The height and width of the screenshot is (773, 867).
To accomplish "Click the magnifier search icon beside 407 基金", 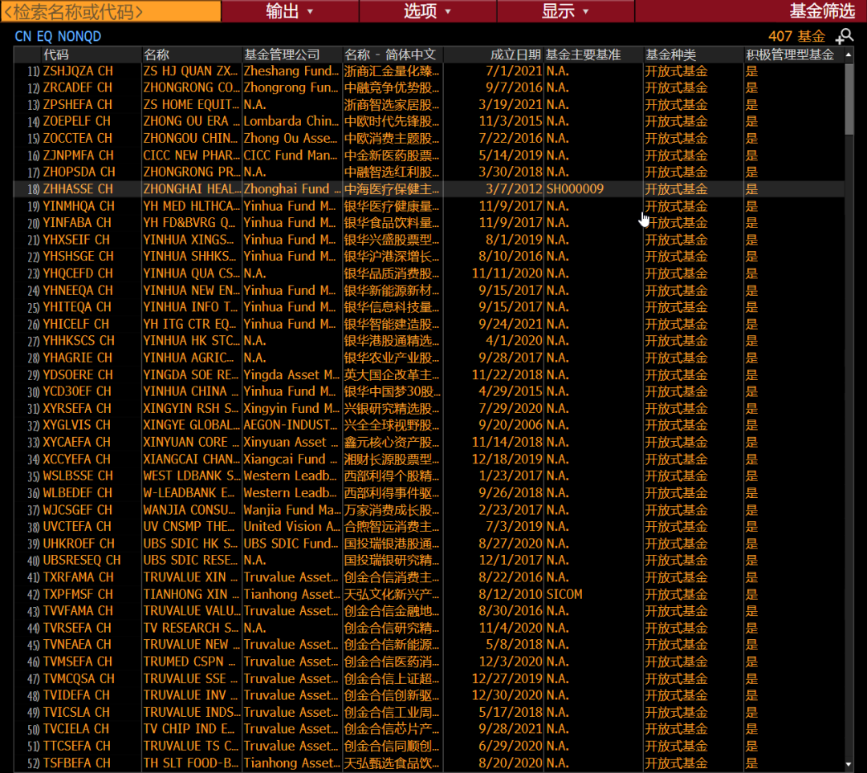I will pos(845,36).
